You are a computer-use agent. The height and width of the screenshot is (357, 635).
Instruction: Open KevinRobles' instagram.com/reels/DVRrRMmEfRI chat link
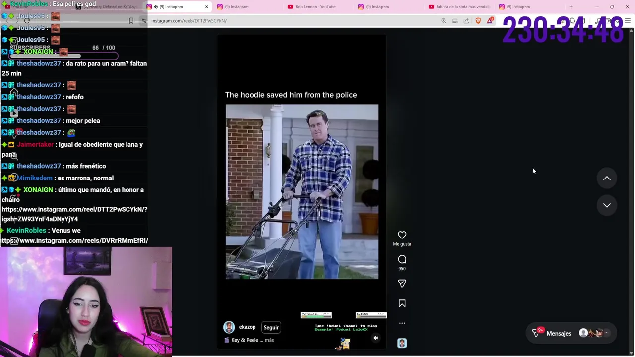[x=74, y=240]
